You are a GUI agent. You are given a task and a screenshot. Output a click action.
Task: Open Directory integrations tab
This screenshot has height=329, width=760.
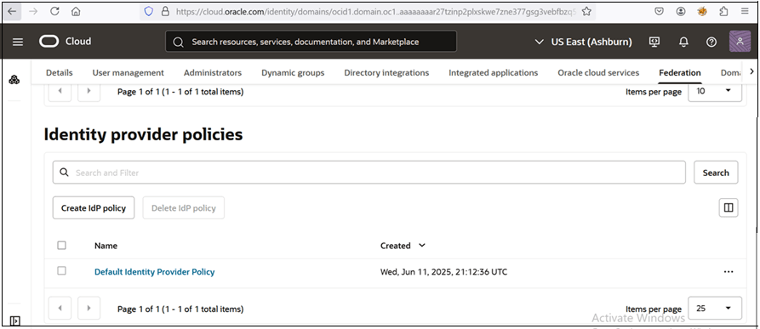(386, 72)
